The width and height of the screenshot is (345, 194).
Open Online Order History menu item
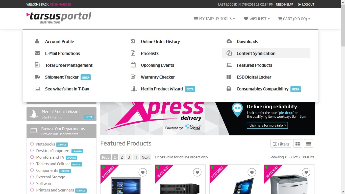click(160, 41)
